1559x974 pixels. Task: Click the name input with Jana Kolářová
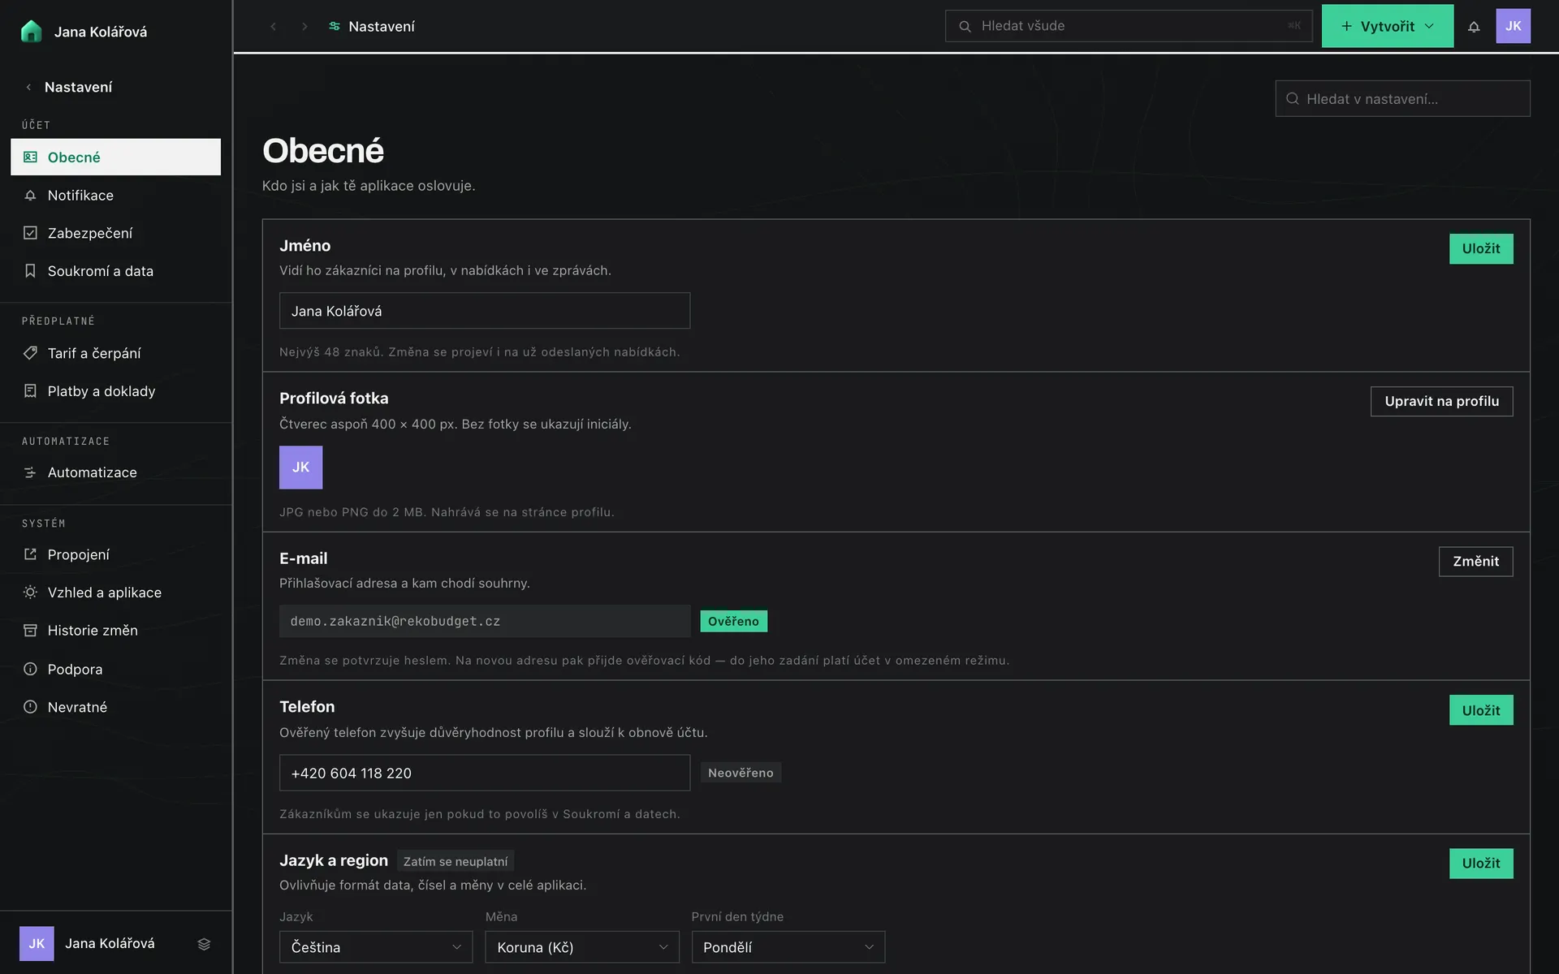coord(485,311)
